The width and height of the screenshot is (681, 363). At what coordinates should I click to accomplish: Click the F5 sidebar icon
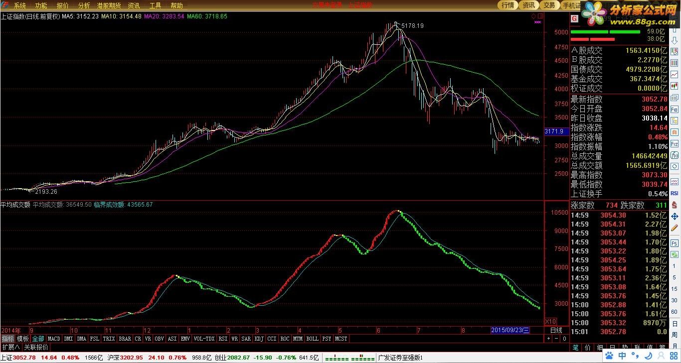[x=675, y=243]
